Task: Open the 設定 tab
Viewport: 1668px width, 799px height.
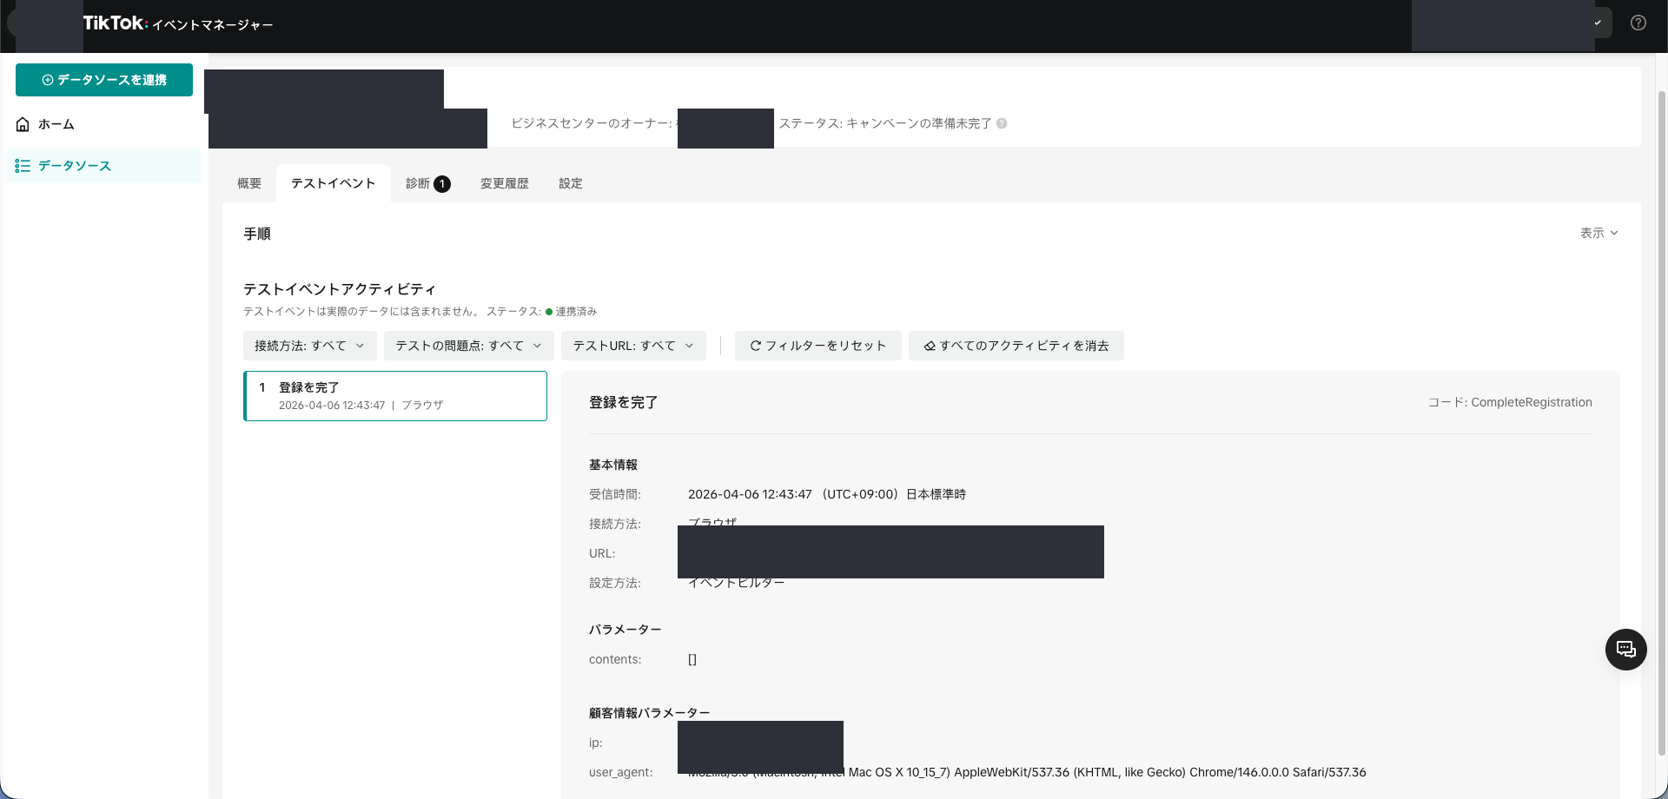Action: point(571,183)
